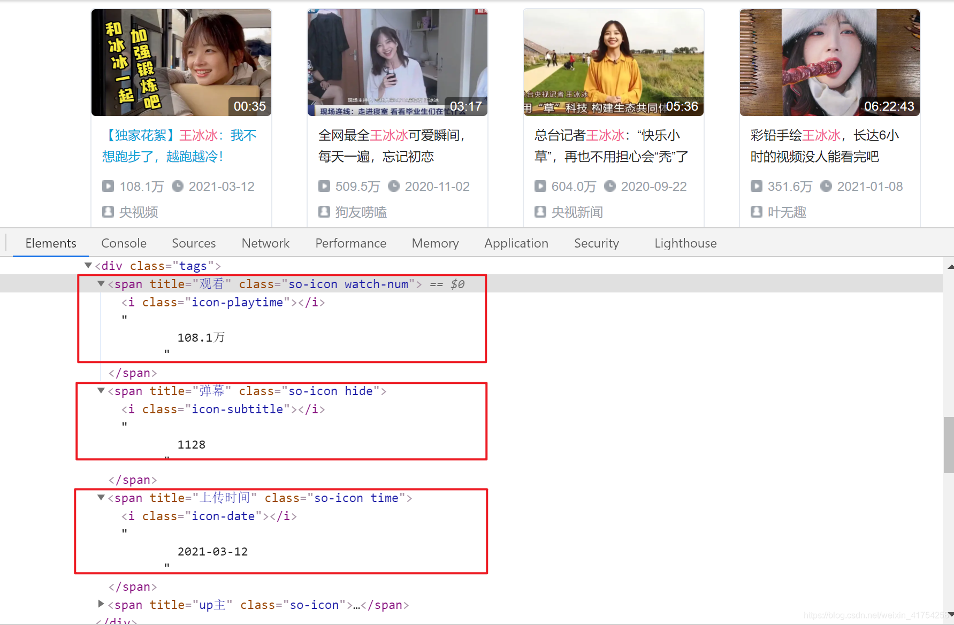
Task: Click play-count icon beside 351.6万
Action: point(757,186)
